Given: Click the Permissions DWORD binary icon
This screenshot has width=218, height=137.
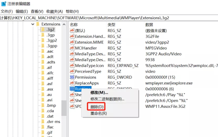Looking at the screenshot, I should pos(72,77).
